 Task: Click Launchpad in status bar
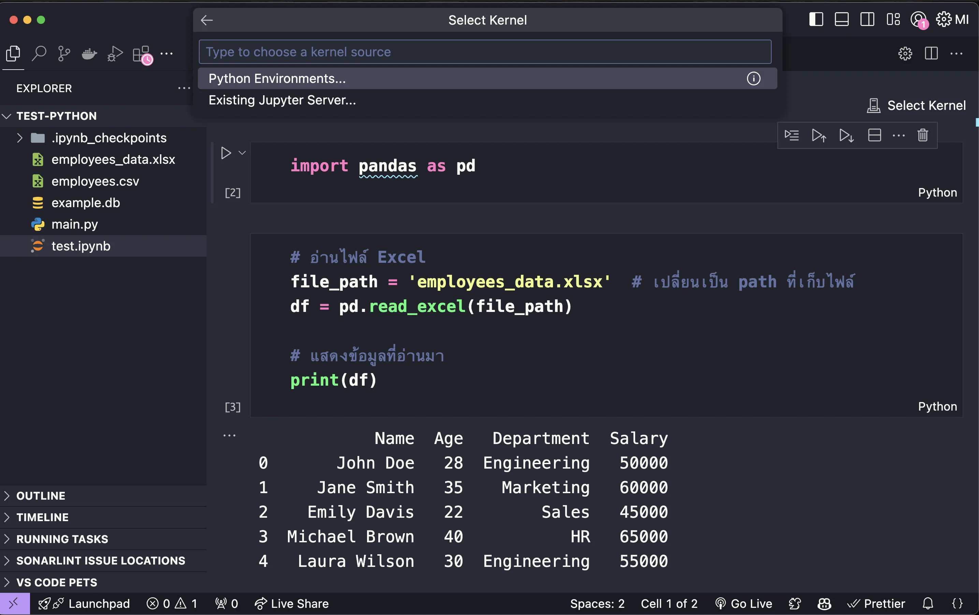(x=84, y=604)
